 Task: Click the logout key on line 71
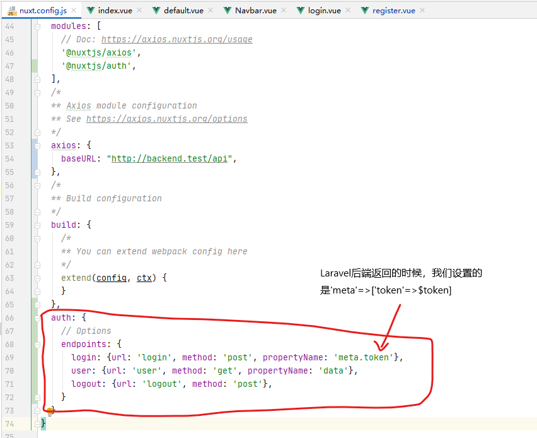click(86, 384)
